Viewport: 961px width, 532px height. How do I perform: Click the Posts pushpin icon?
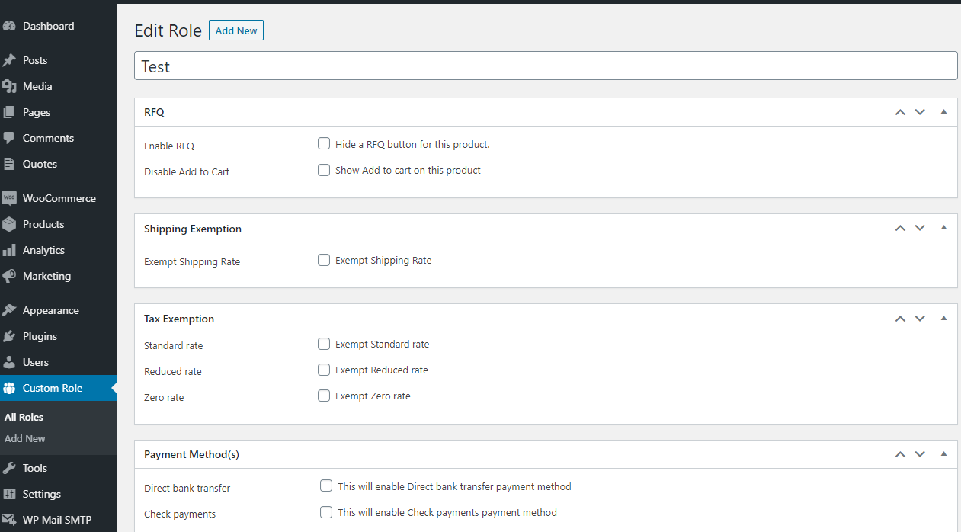pyautogui.click(x=9, y=60)
